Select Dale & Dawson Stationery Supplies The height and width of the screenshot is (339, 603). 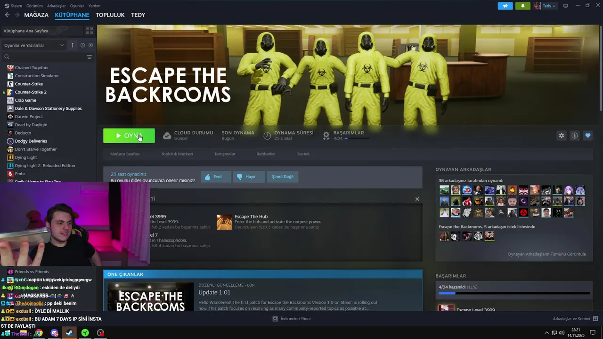[48, 108]
